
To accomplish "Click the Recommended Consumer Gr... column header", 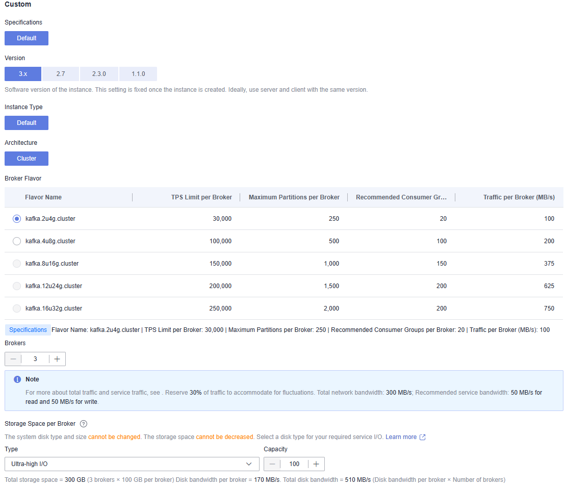I will pos(401,197).
